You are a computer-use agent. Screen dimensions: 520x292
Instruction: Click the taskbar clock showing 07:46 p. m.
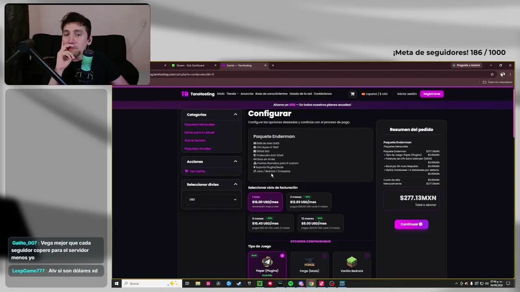pyautogui.click(x=496, y=283)
